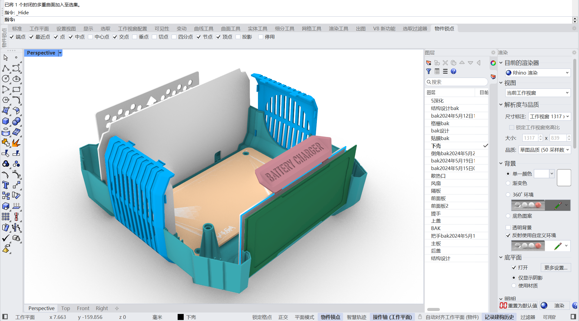Enable the 透明背景 transparent background checkbox
The width and height of the screenshot is (579, 321).
point(508,227)
